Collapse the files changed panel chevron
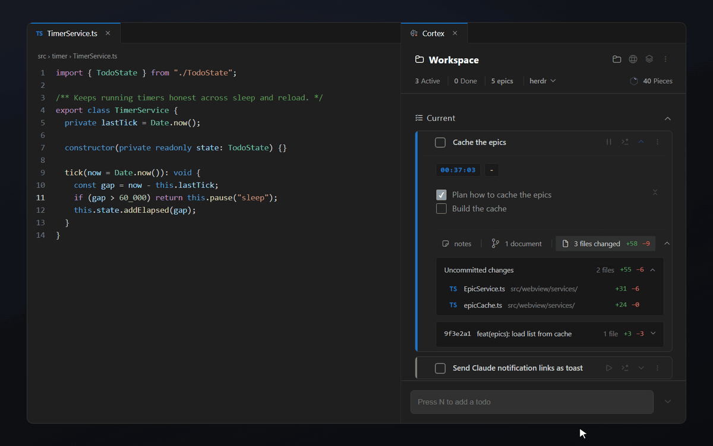 667,244
